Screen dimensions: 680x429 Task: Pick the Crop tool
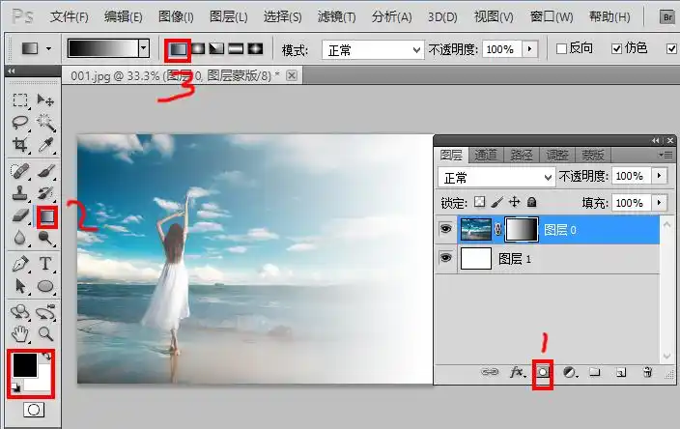pos(19,145)
